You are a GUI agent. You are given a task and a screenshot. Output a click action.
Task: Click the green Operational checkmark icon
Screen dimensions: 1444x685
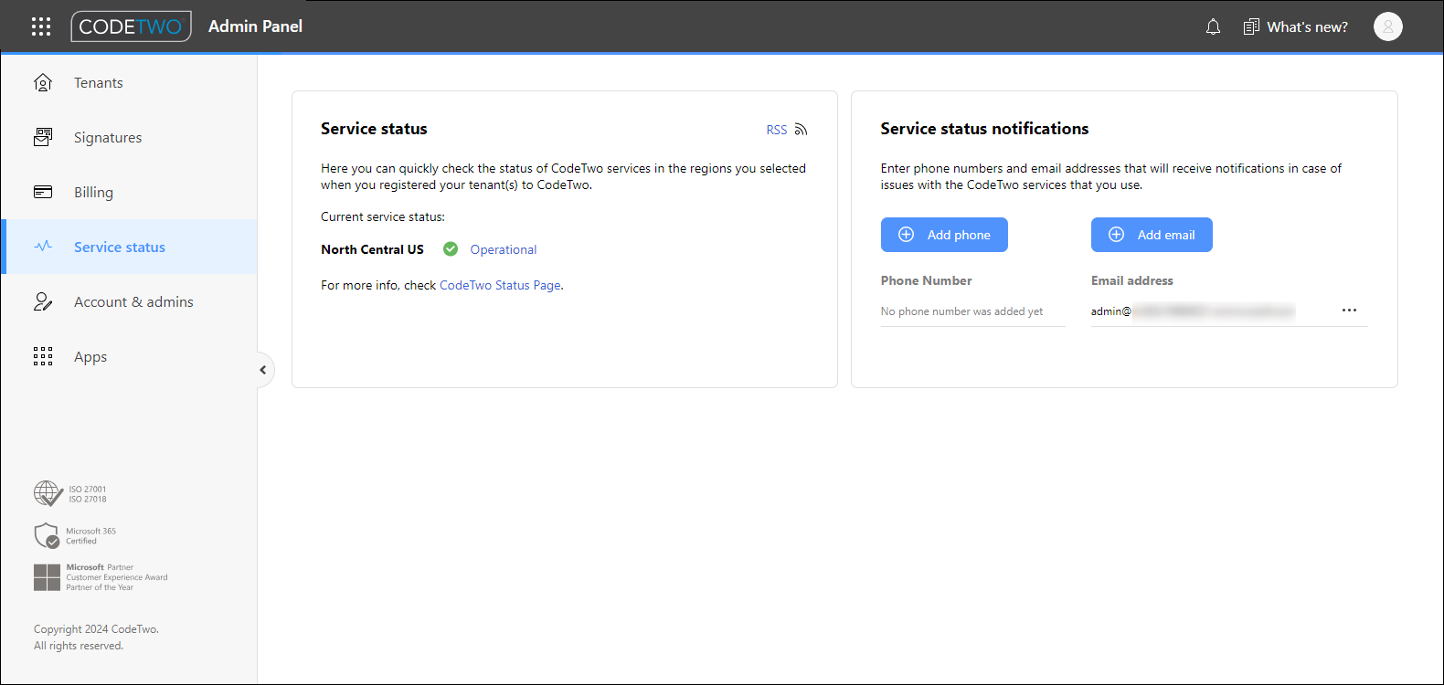(451, 248)
